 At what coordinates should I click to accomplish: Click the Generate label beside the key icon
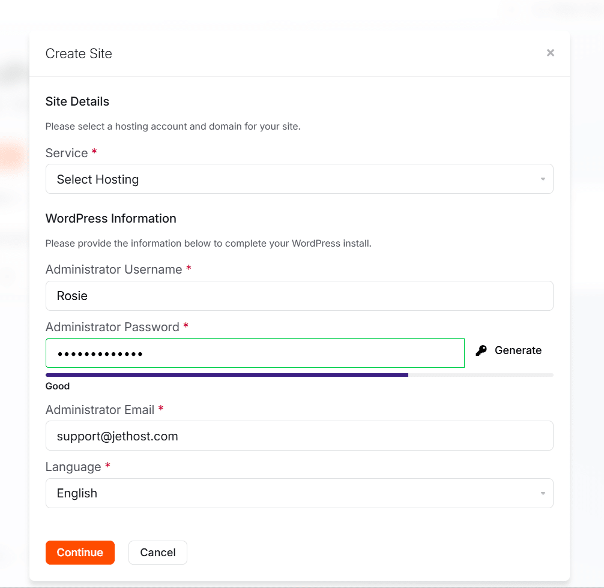pos(518,350)
